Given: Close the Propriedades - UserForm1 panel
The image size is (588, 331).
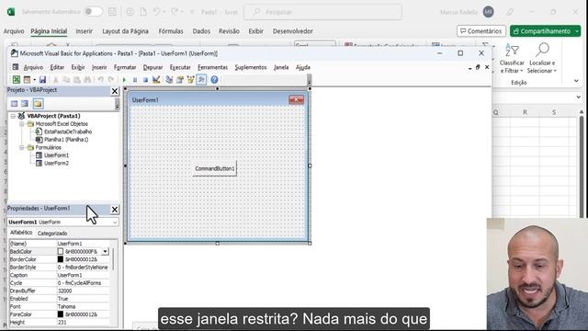Looking at the screenshot, I should pyautogui.click(x=115, y=210).
